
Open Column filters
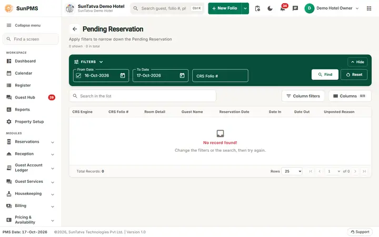(303, 96)
